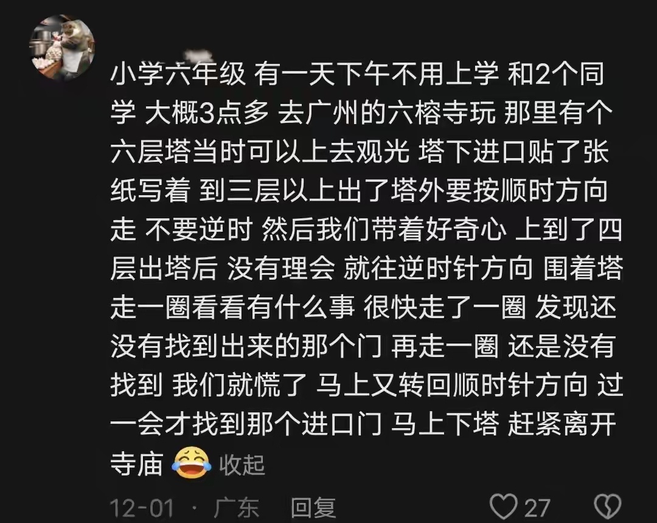The image size is (657, 523).
Task: Click the line containing 就往逆时针方向
Action: (x=367, y=268)
